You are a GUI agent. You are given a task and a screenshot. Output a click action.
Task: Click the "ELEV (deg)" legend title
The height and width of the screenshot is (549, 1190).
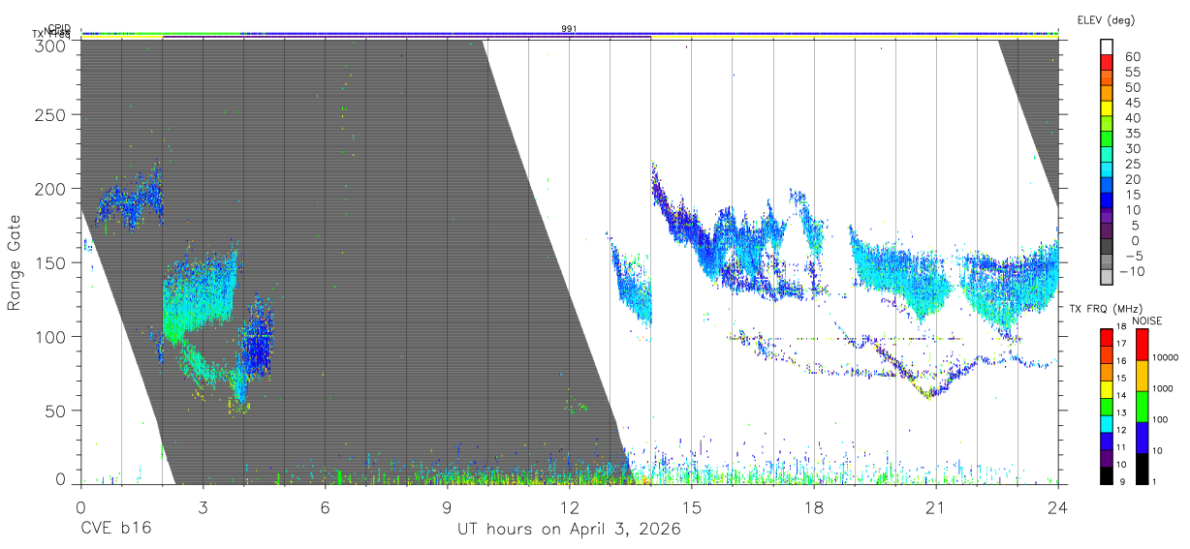point(1106,19)
